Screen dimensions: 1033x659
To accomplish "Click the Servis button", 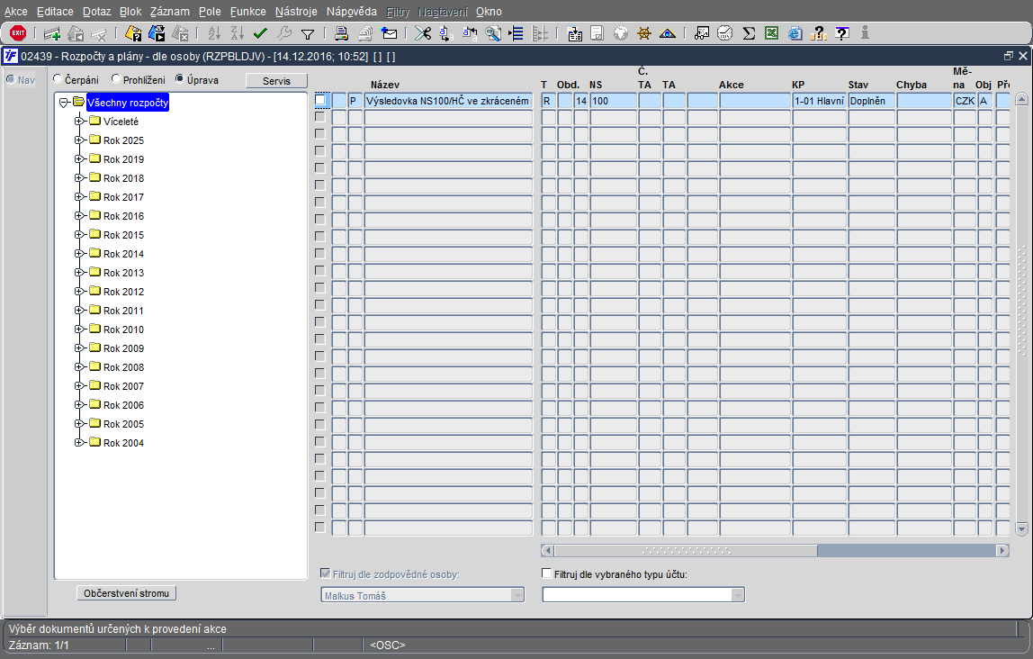I will point(277,80).
